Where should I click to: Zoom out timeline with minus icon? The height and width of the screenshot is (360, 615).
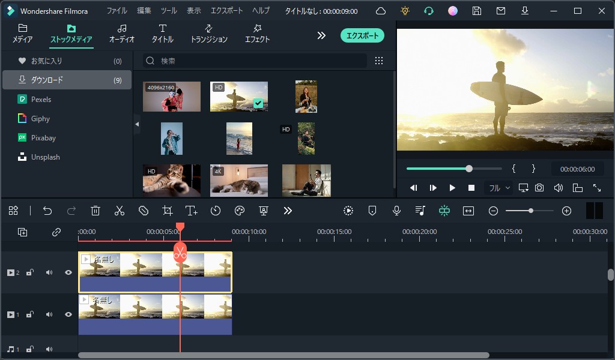[x=494, y=211]
